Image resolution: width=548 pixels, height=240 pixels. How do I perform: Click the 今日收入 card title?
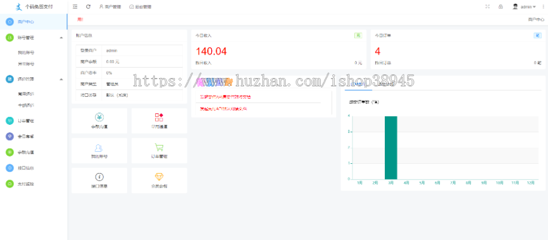tap(203, 35)
